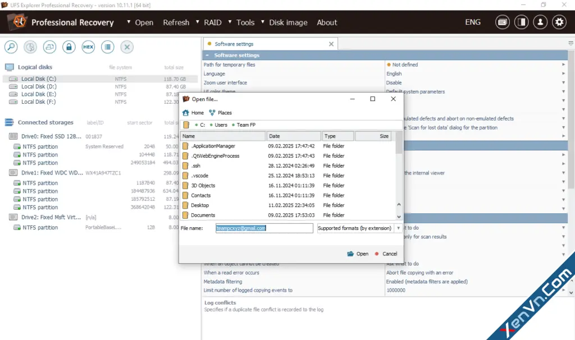Image resolution: width=575 pixels, height=340 pixels.
Task: Click the ENG language button
Action: point(473,22)
